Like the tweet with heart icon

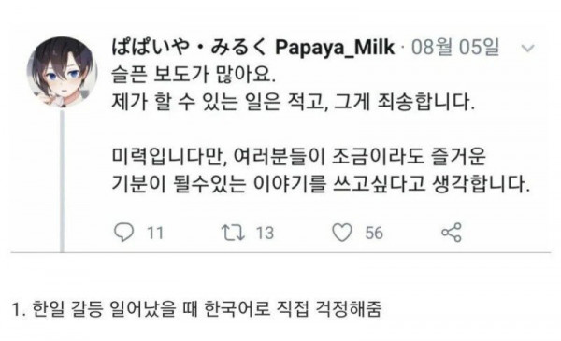tap(342, 233)
